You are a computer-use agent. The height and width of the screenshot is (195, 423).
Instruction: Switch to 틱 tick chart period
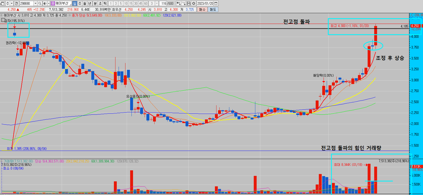click(105, 3)
